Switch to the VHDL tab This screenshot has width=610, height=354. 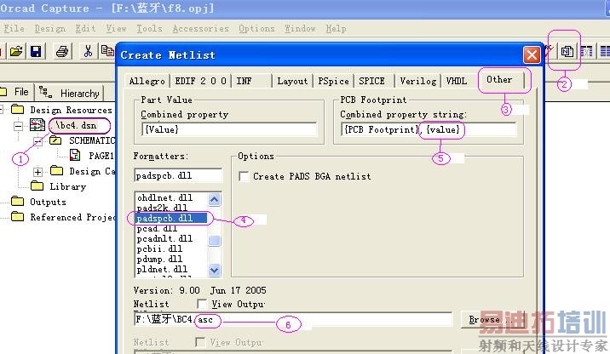coord(457,81)
